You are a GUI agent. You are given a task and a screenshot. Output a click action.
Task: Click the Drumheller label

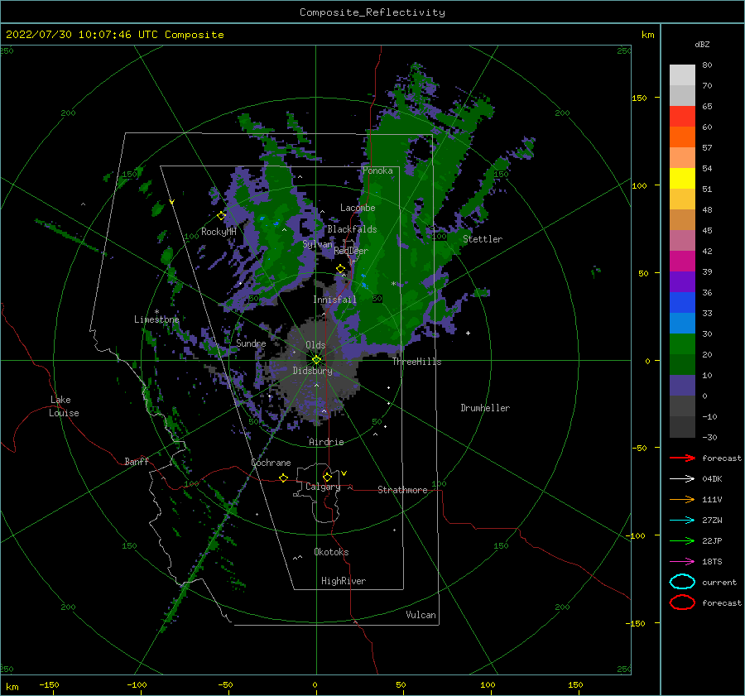point(485,408)
